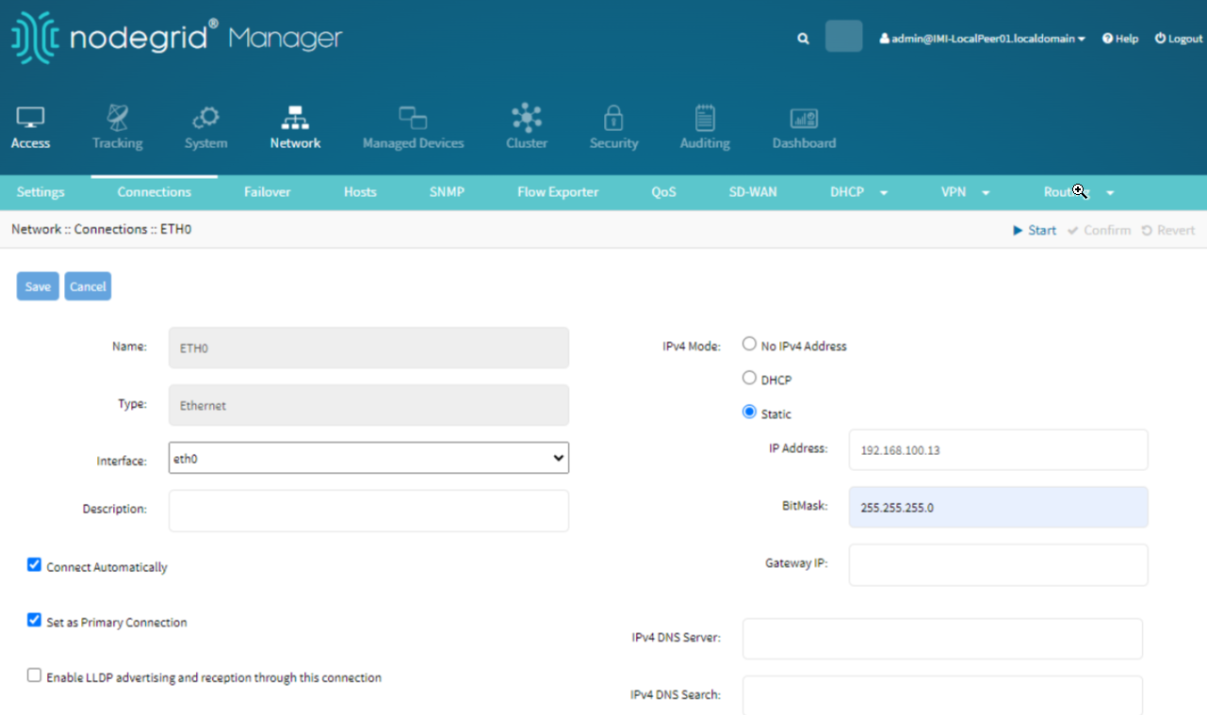Click breadcrumb Network :: Connections :: ETH0

(x=102, y=229)
